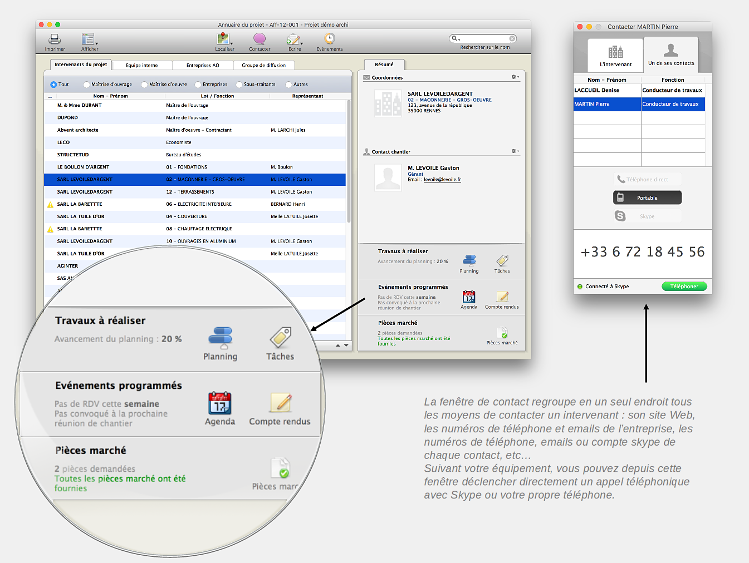
Task: Select the Portable contact method button
Action: [x=648, y=197]
